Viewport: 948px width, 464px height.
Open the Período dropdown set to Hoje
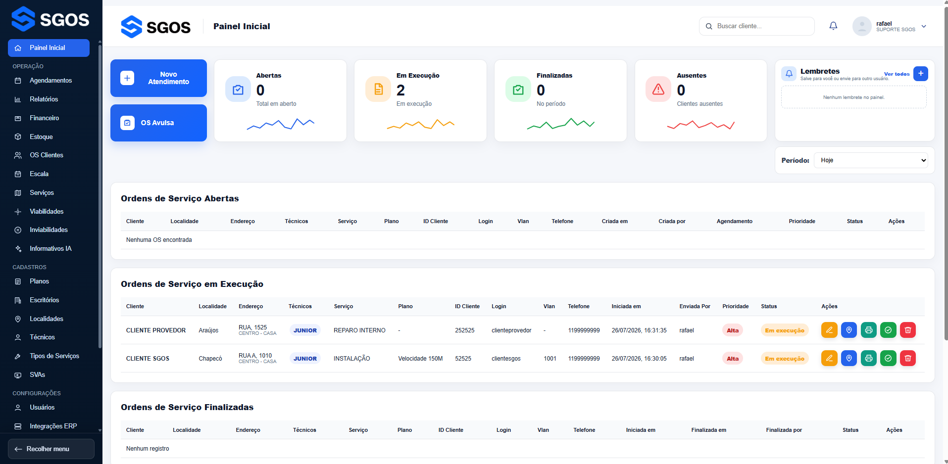point(871,160)
